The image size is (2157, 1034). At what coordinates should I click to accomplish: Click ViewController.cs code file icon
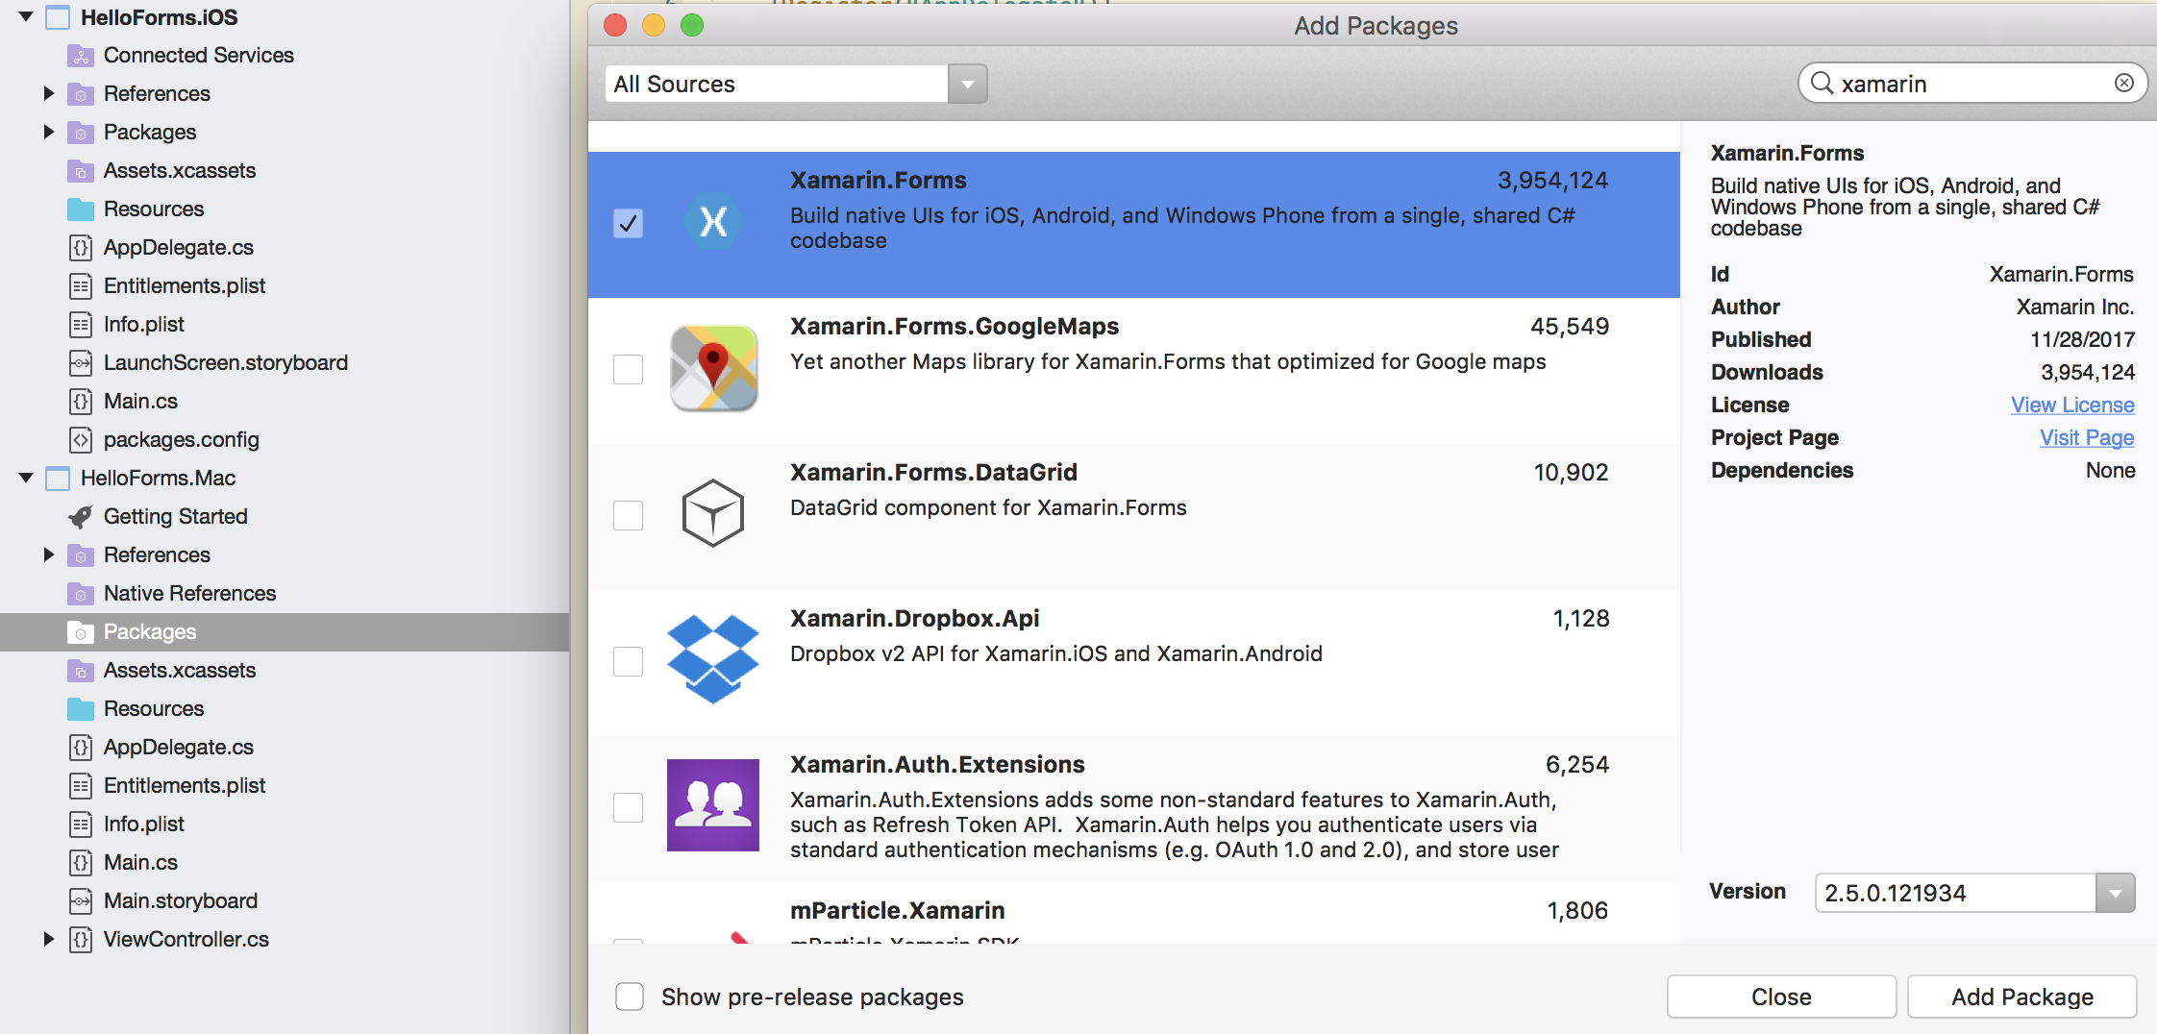pos(81,940)
